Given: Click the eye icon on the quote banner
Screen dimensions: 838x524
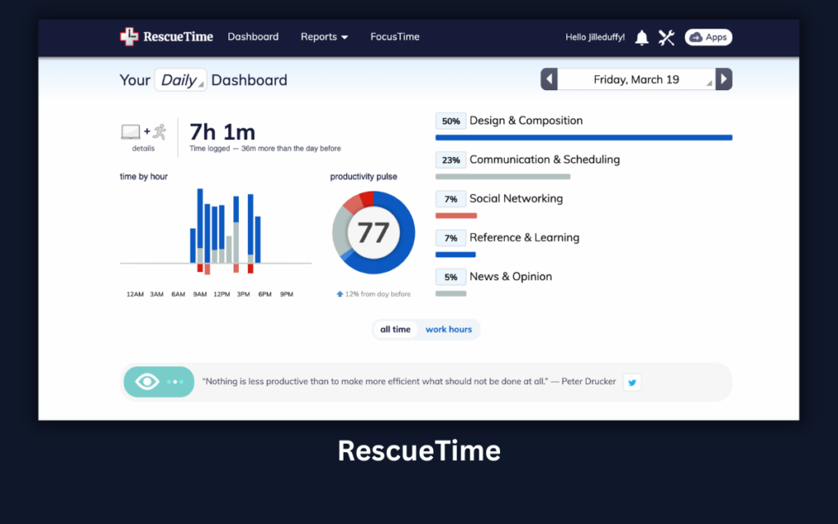Looking at the screenshot, I should tap(148, 382).
